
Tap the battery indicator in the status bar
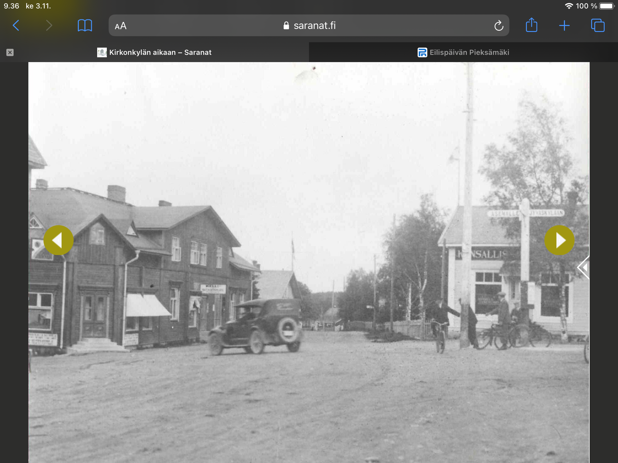pyautogui.click(x=607, y=6)
